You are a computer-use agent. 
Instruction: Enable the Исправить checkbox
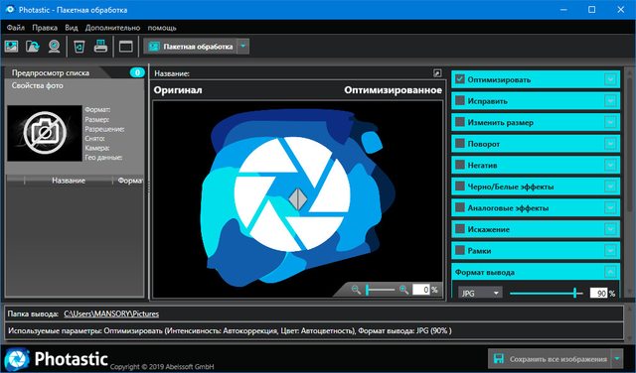(459, 100)
